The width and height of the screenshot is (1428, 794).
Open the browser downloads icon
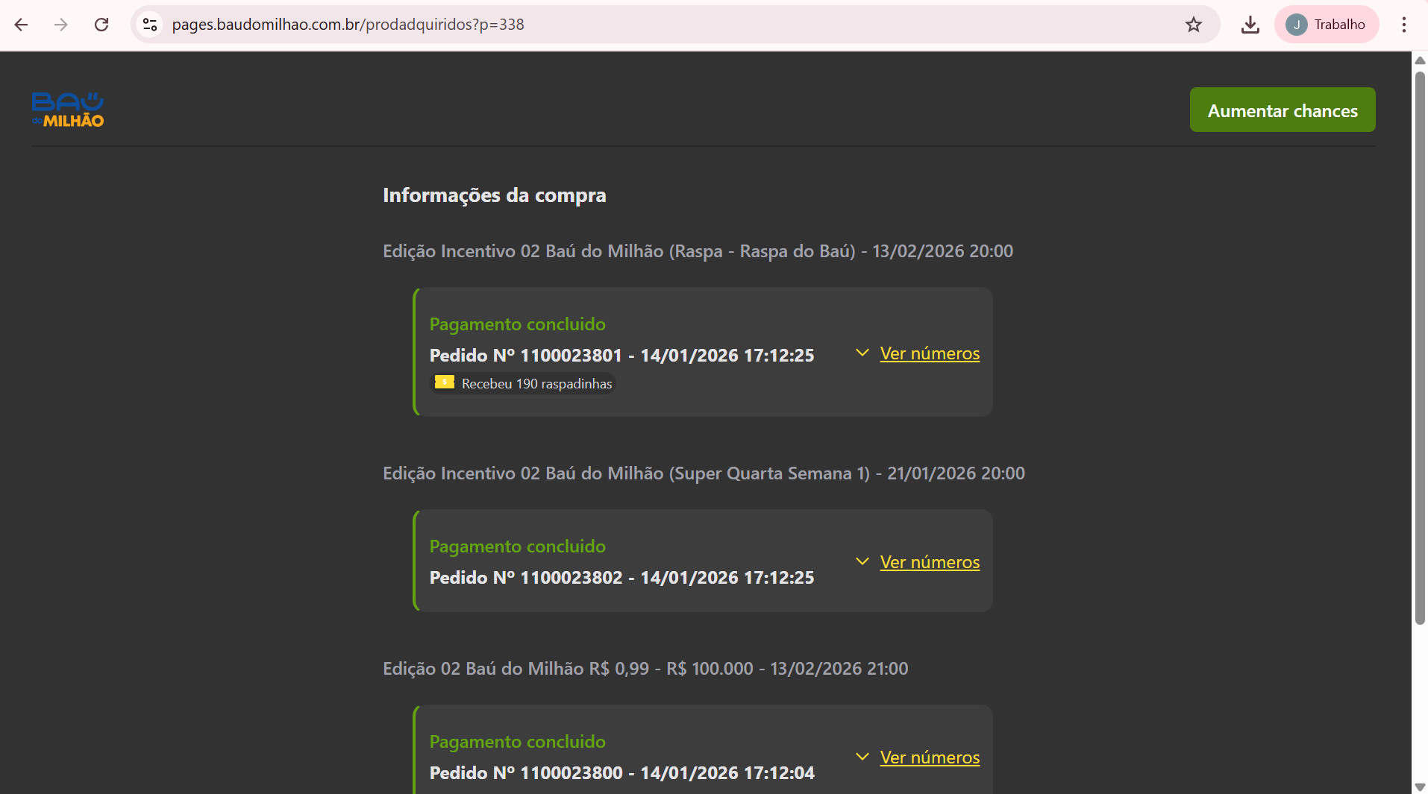1250,24
